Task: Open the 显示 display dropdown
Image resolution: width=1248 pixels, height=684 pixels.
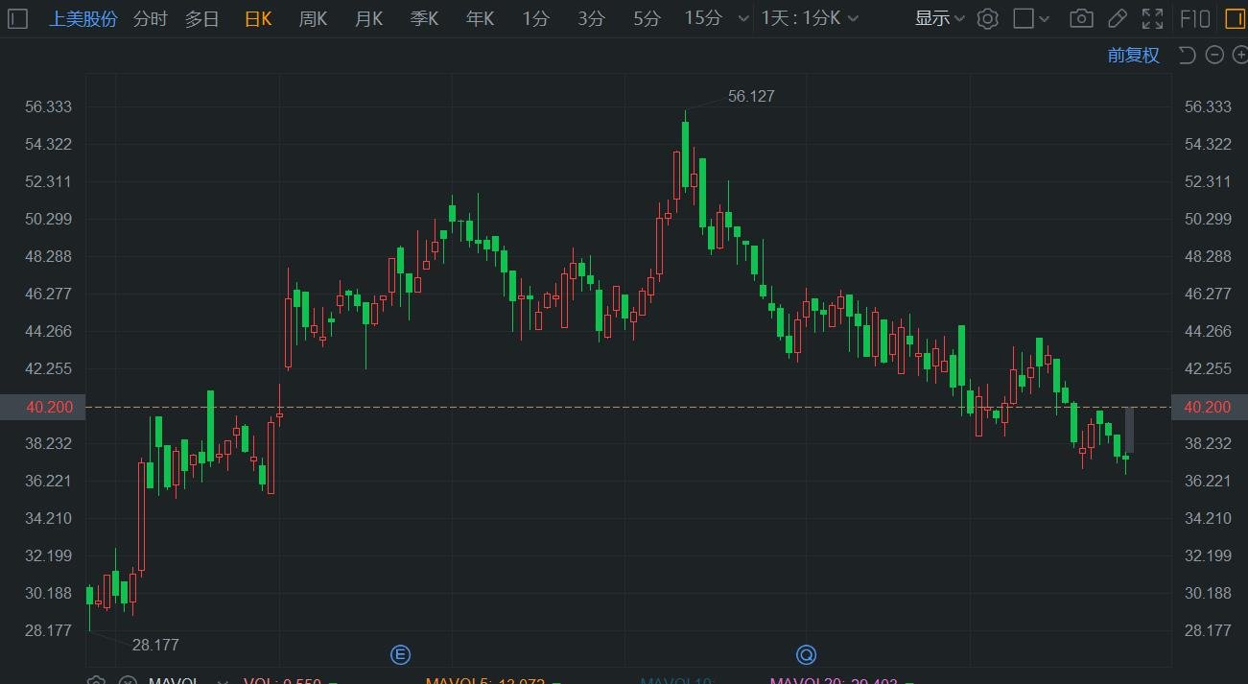Action: [x=939, y=18]
